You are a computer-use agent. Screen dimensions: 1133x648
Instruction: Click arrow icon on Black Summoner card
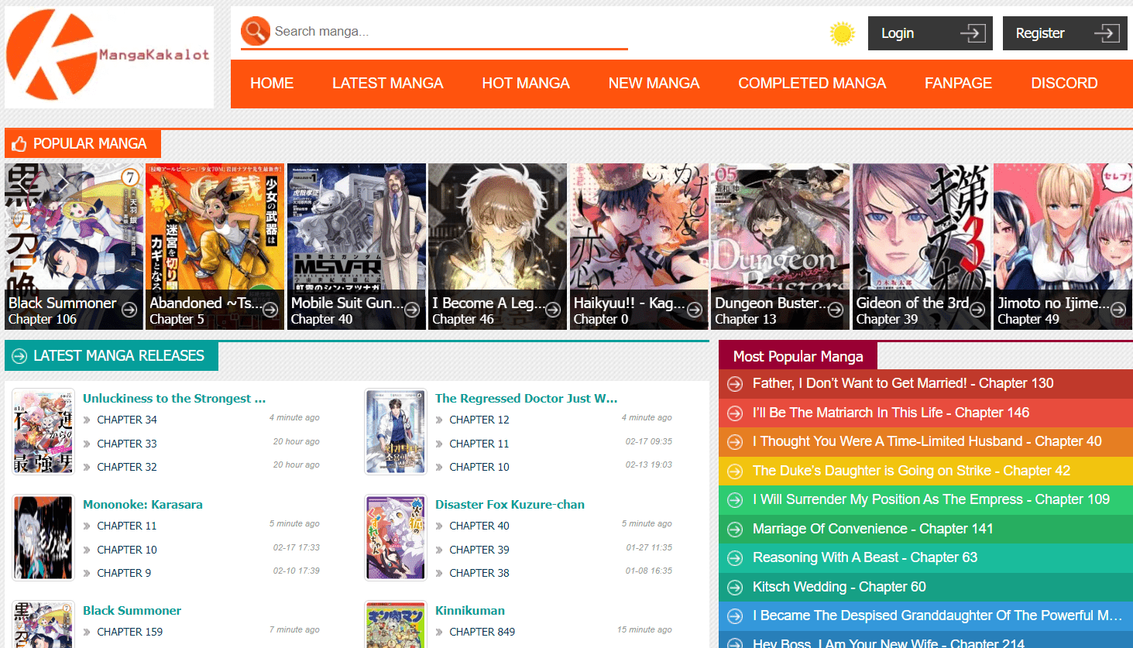point(129,310)
